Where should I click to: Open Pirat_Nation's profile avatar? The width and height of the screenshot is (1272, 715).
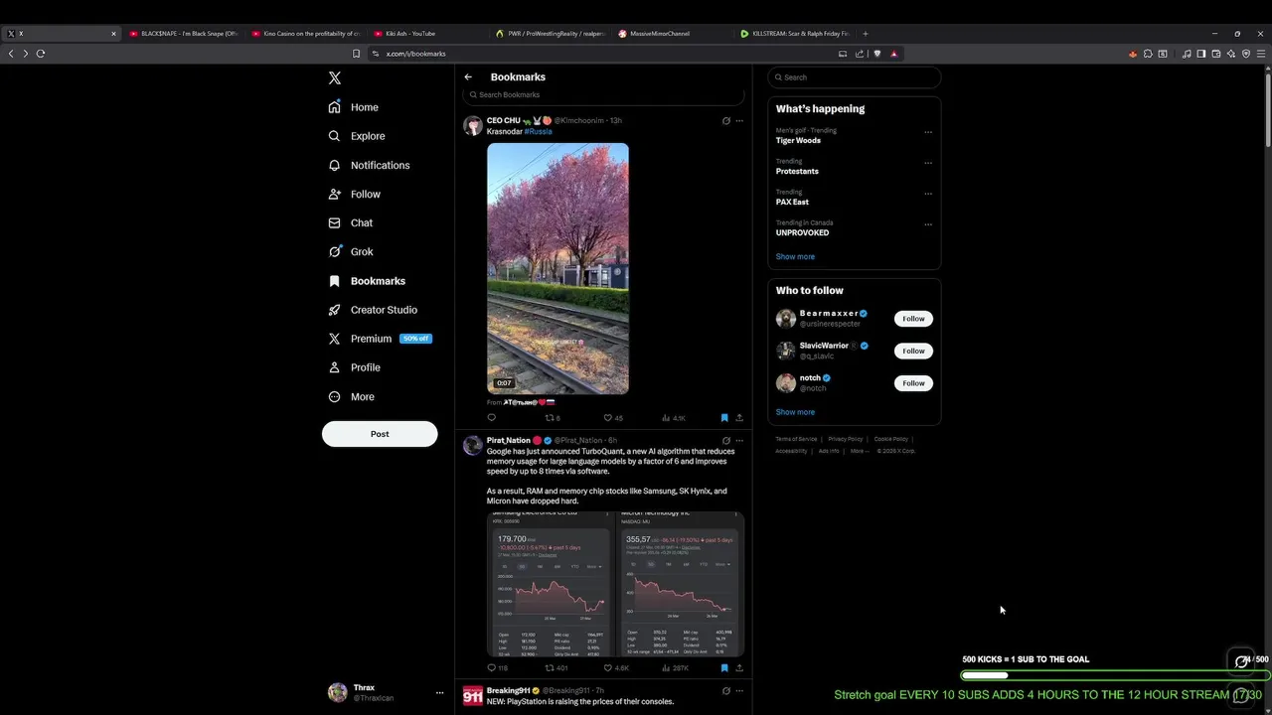click(473, 445)
